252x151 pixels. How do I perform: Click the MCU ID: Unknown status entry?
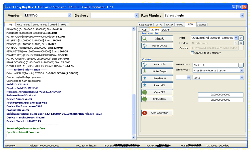click(x=86, y=146)
